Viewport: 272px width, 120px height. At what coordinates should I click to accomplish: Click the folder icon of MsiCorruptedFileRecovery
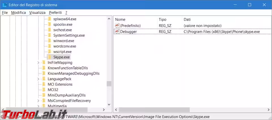coord(44,101)
